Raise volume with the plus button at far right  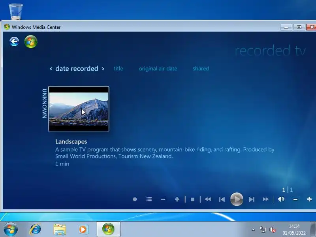tap(309, 199)
